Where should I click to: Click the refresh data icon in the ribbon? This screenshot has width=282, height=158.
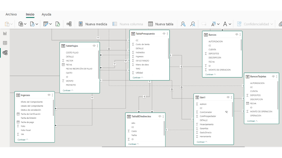(x=58, y=24)
